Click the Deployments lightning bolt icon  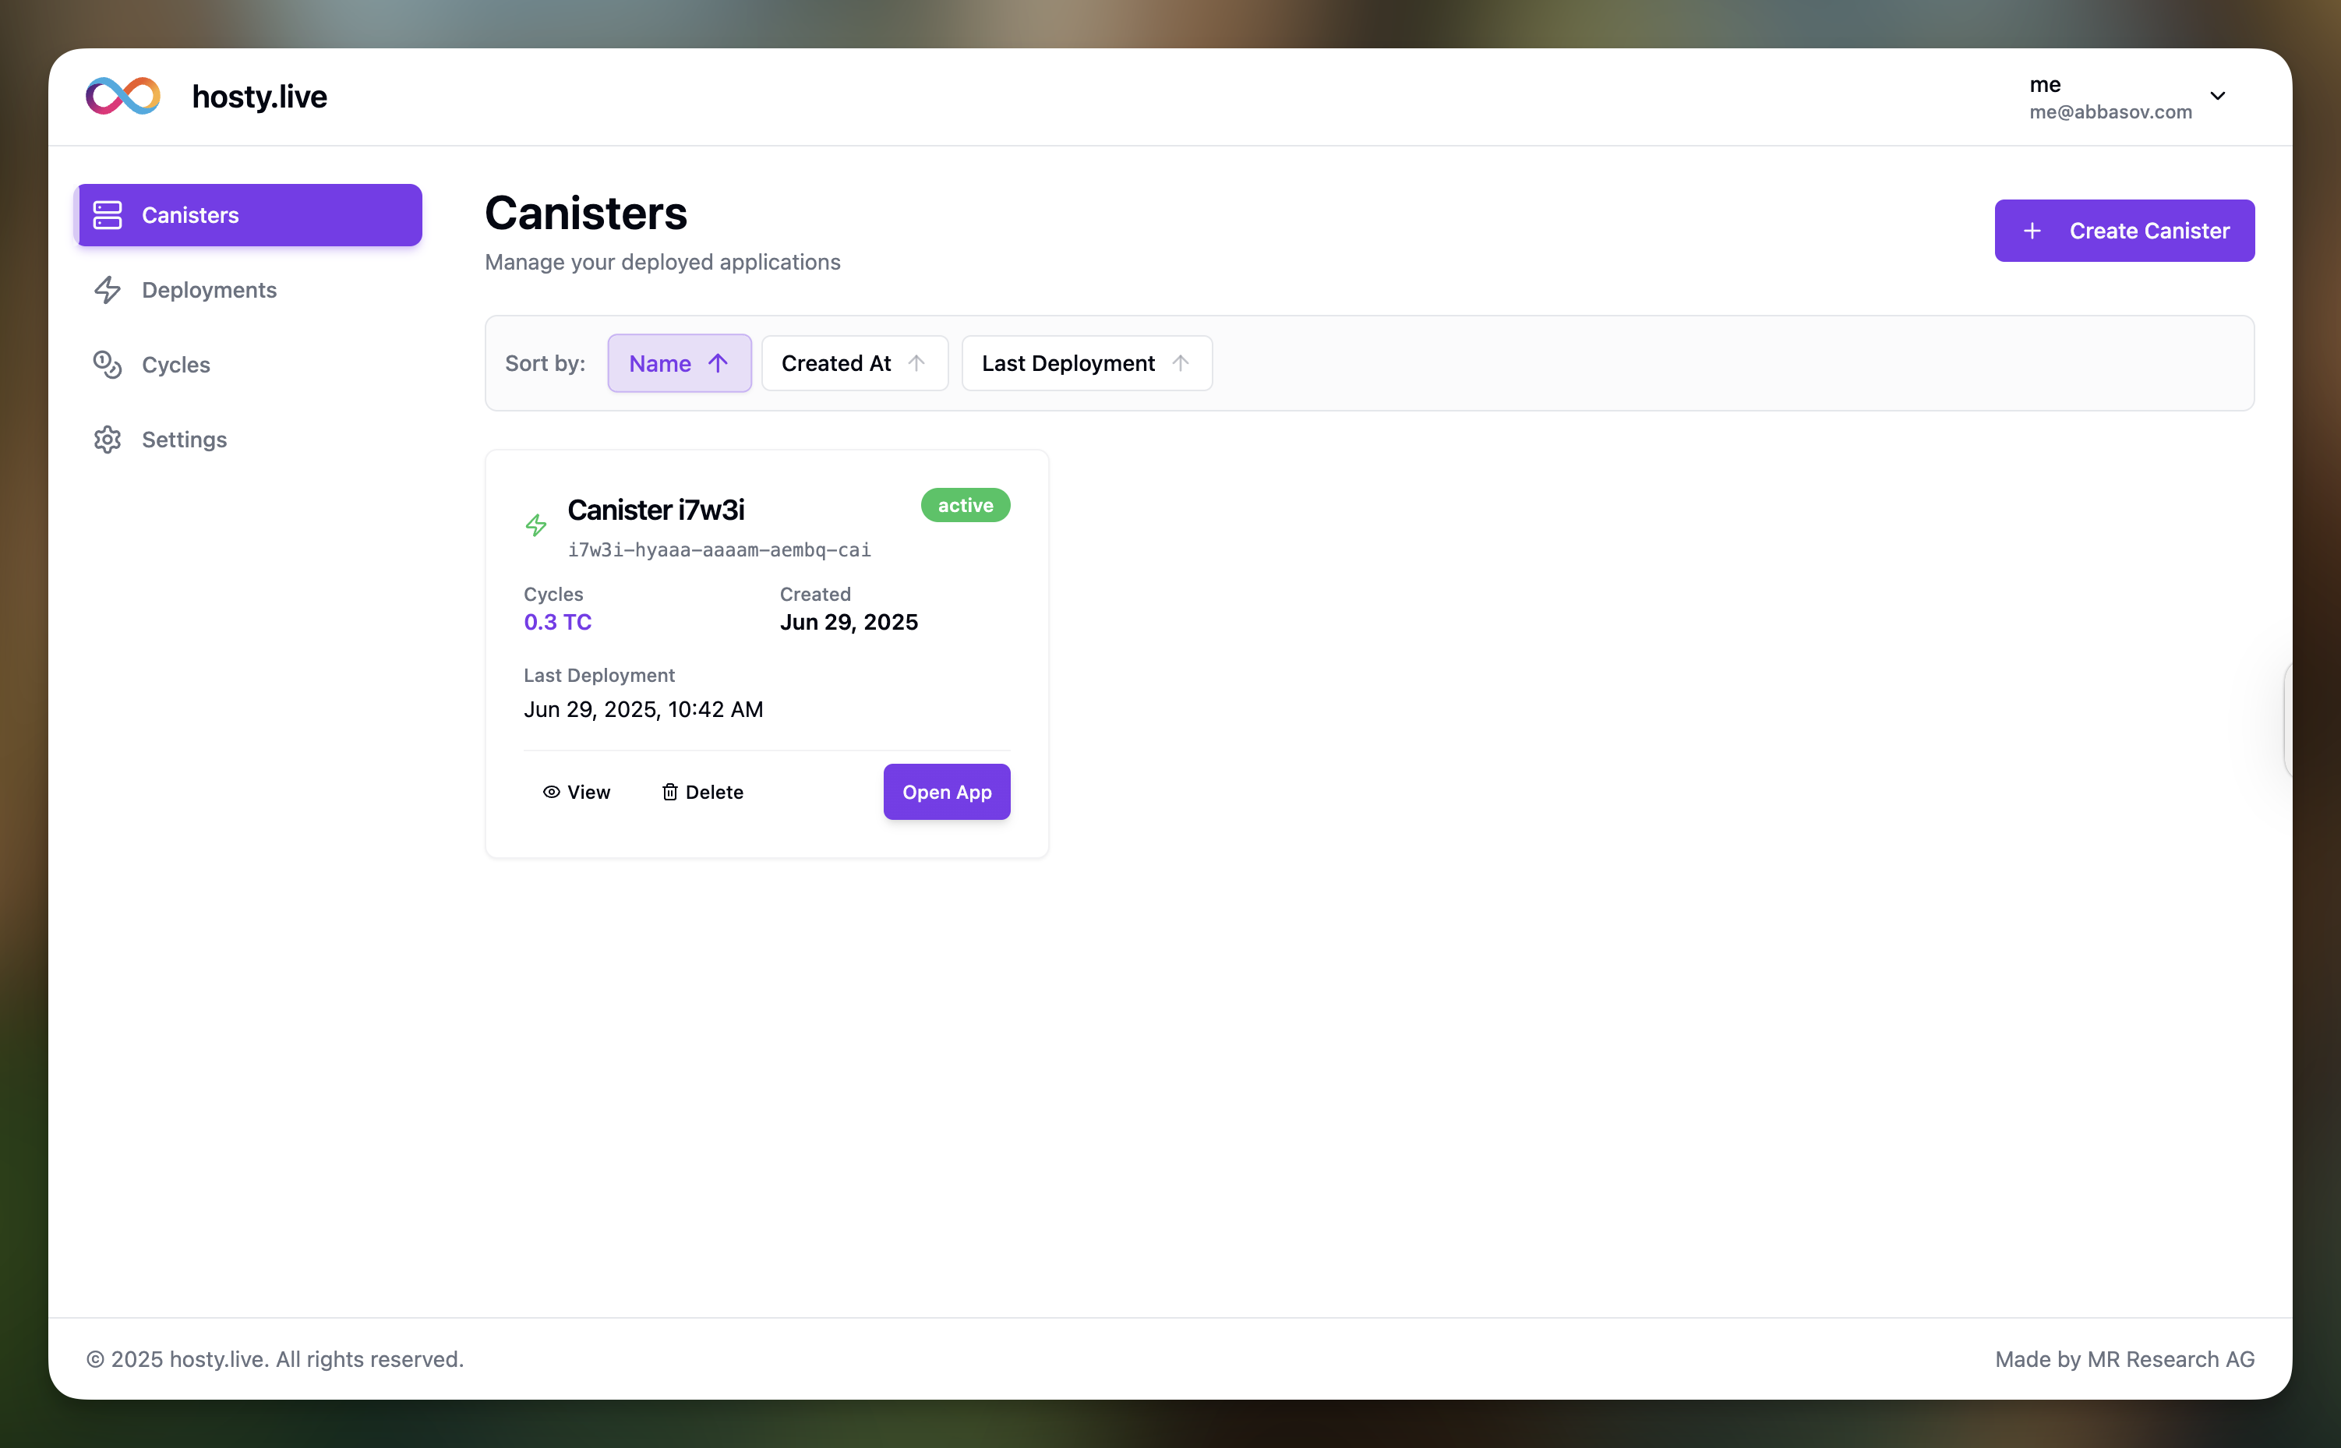[108, 290]
